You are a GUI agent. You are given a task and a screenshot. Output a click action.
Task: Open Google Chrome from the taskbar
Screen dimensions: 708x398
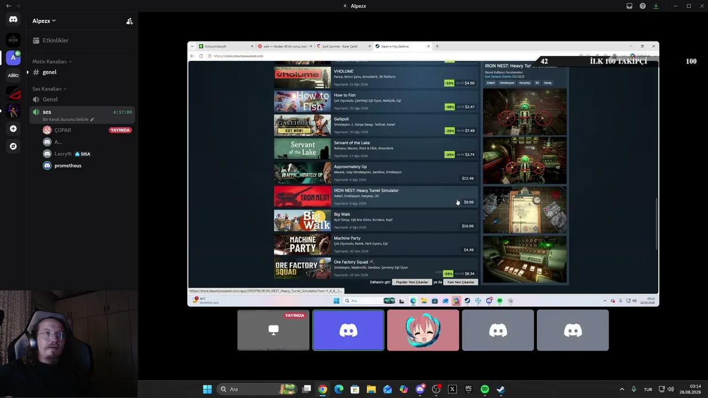click(x=322, y=389)
